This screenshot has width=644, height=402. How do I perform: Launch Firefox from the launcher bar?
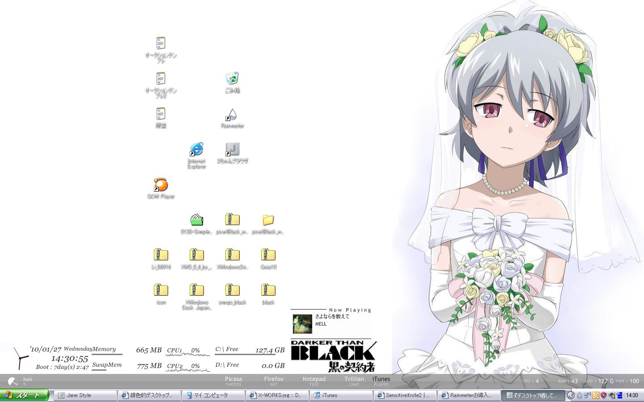[x=274, y=381]
